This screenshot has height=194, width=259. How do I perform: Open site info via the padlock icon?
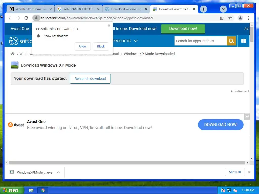(x=36, y=18)
